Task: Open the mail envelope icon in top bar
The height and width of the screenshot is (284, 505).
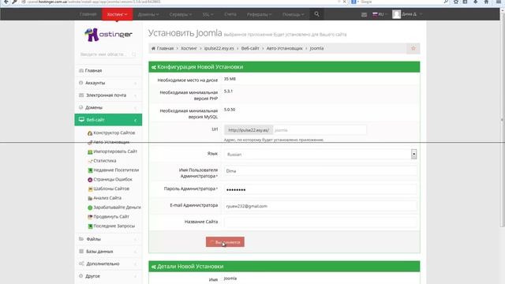Action: pyautogui.click(x=364, y=14)
